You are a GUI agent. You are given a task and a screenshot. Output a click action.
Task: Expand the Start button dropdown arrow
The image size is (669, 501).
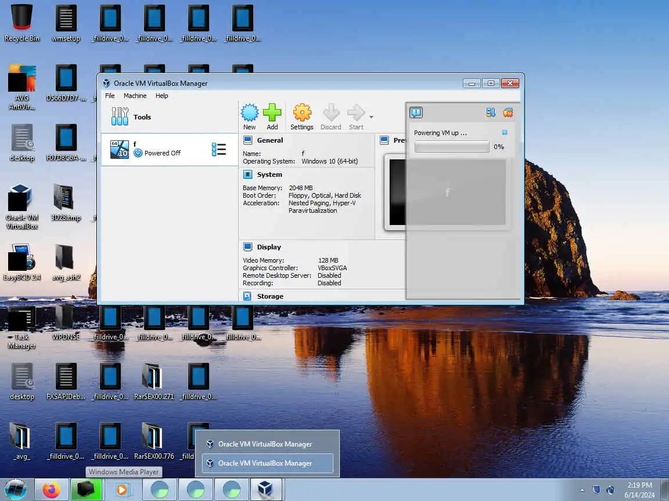371,117
